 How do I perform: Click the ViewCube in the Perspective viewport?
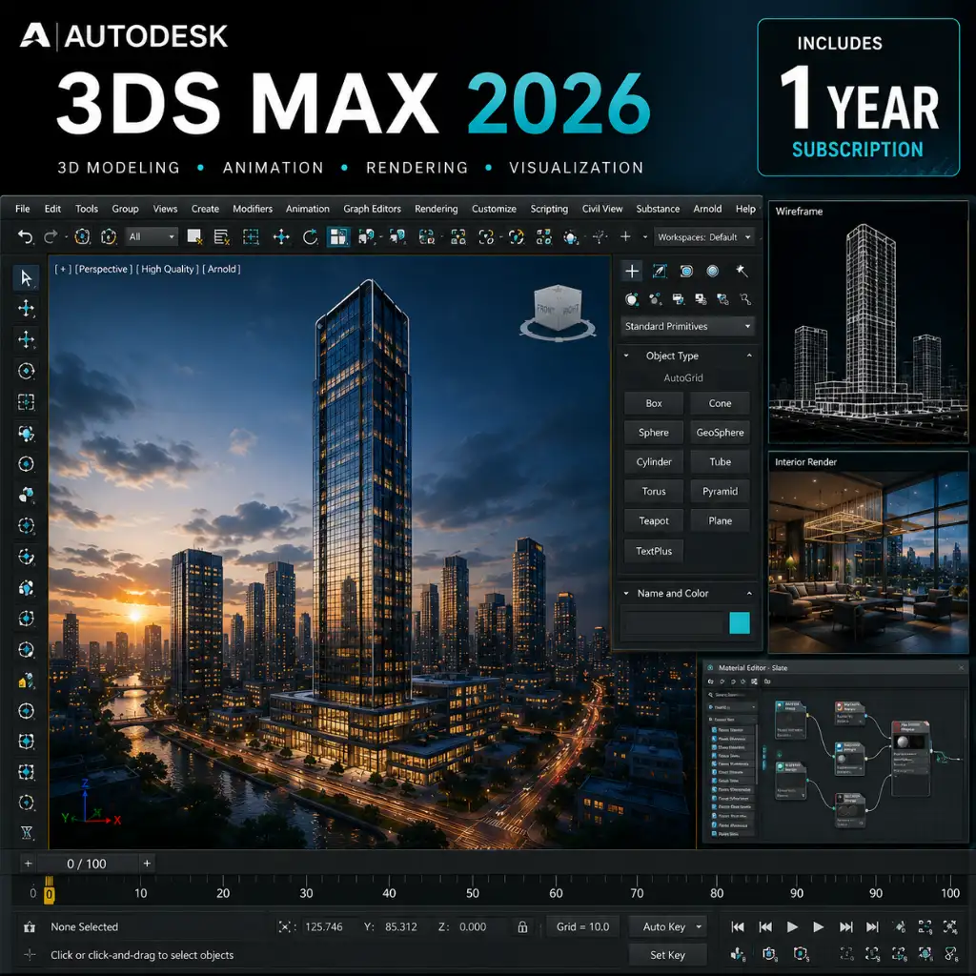coord(558,312)
